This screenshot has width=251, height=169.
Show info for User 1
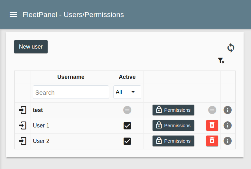(228, 126)
